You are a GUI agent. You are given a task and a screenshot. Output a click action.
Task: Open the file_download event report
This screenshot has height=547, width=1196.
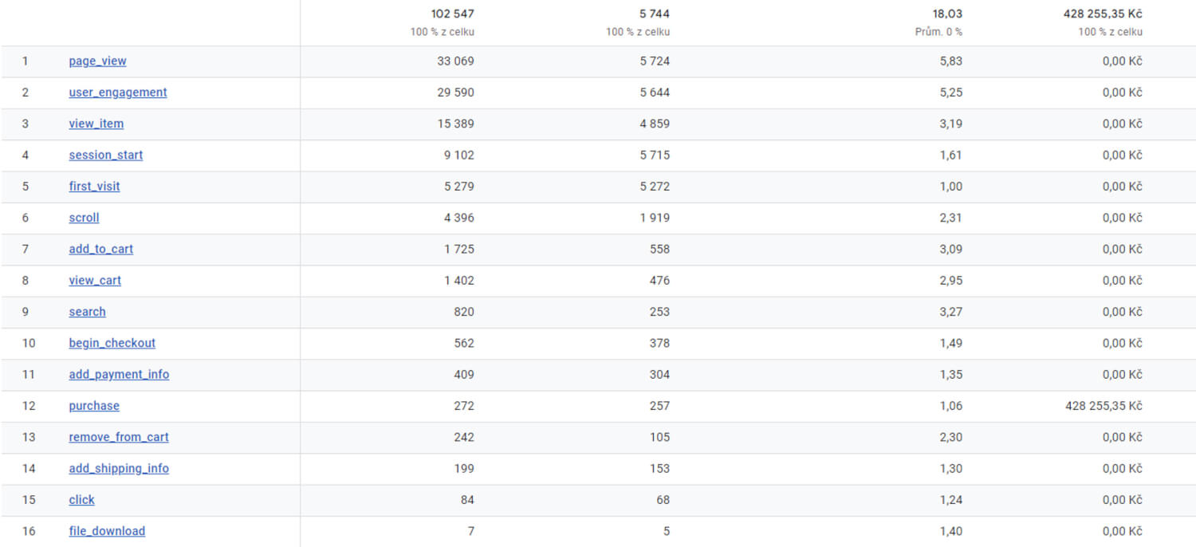point(107,530)
